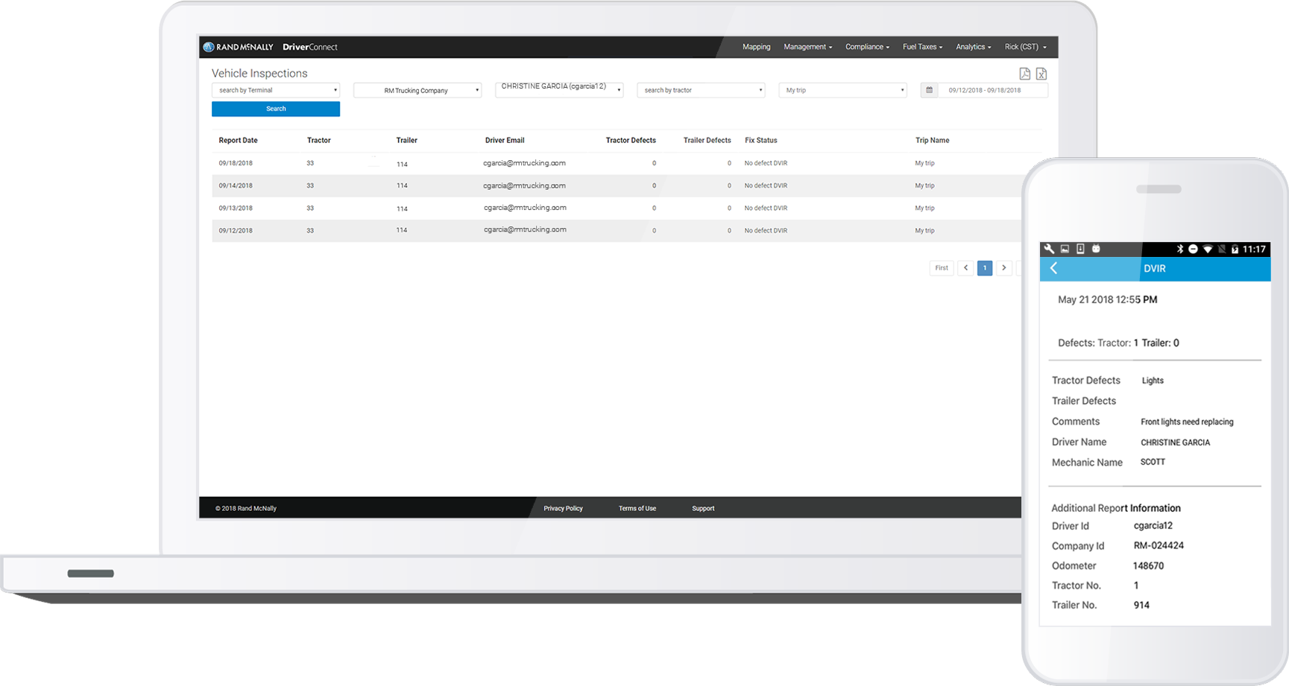Open search by Terminal dropdown
Viewport: 1289px width, 686px height.
[276, 90]
